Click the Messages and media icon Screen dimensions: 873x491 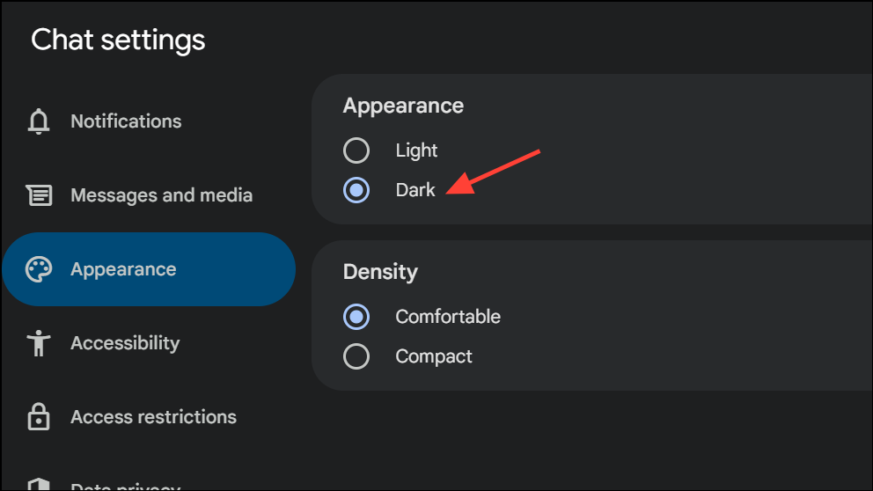point(39,195)
